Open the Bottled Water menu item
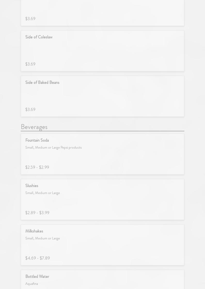 [x=37, y=277]
